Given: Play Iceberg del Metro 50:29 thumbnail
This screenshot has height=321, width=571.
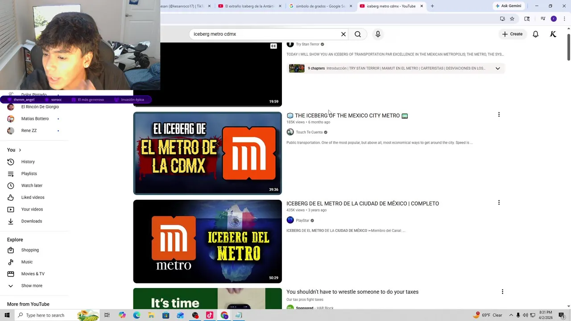Looking at the screenshot, I should 207,241.
